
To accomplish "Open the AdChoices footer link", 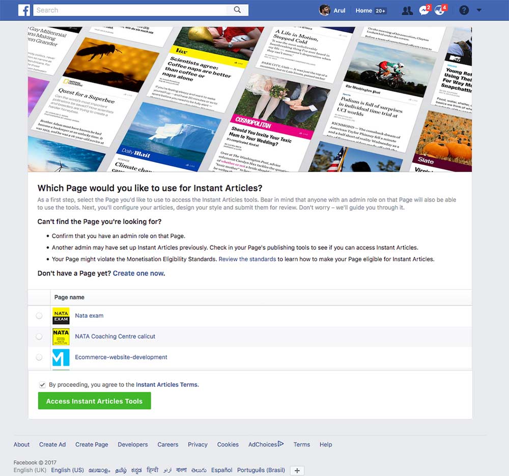I will [263, 444].
